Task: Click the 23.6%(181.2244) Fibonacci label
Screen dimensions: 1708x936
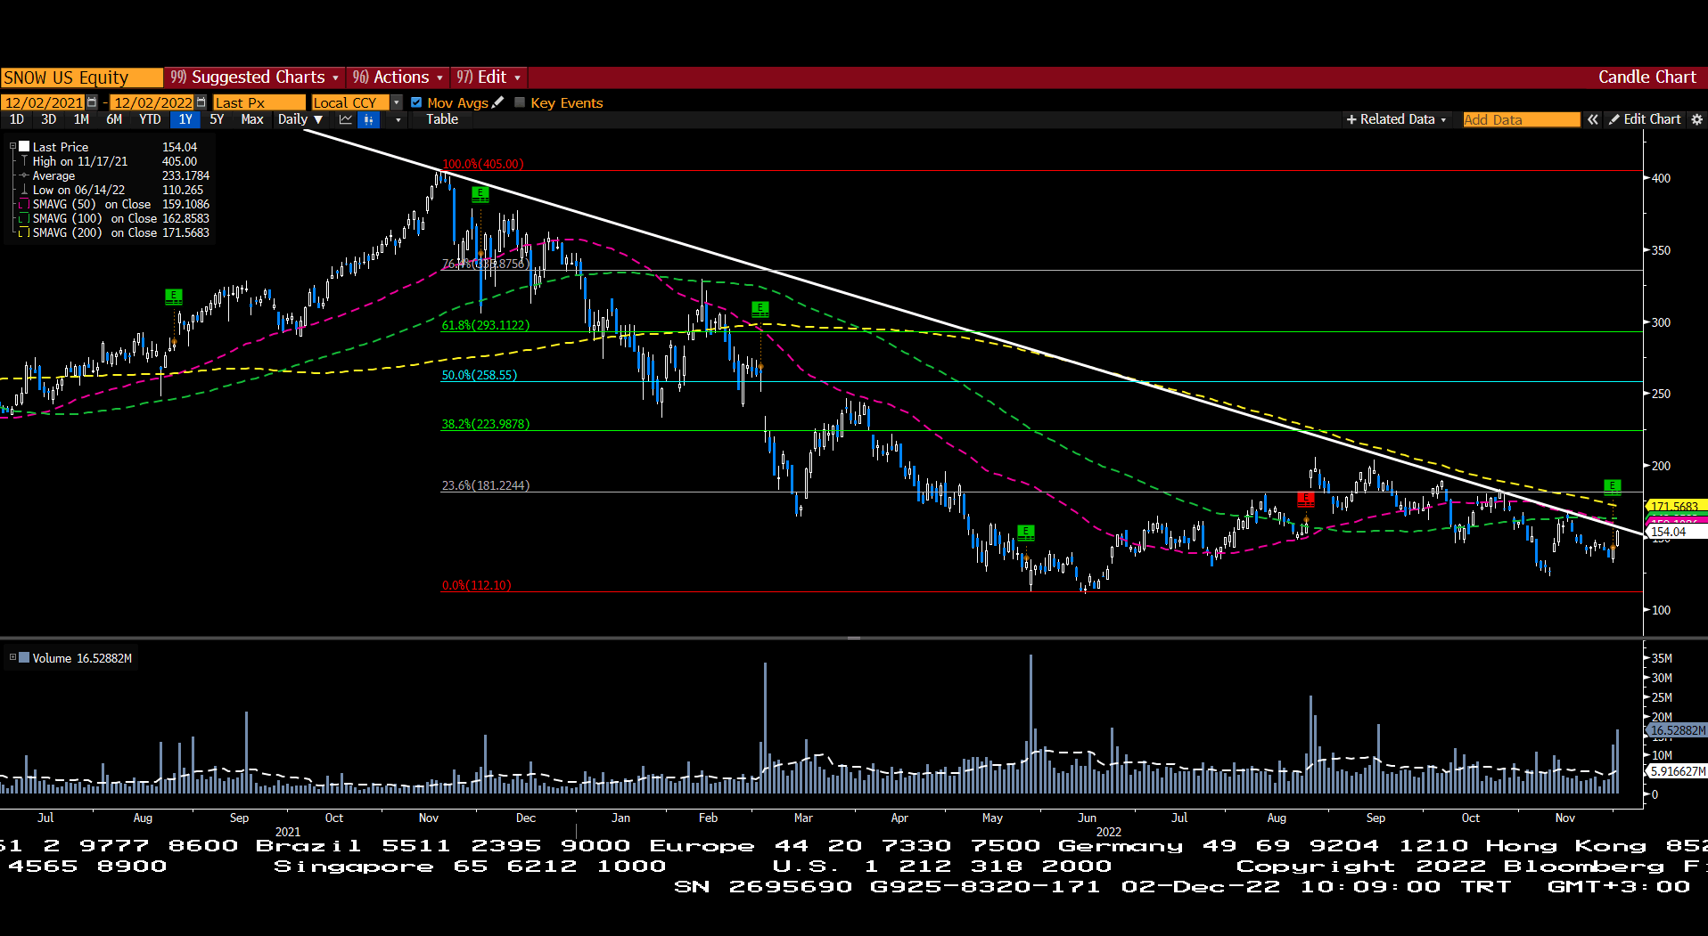Action: (x=486, y=485)
